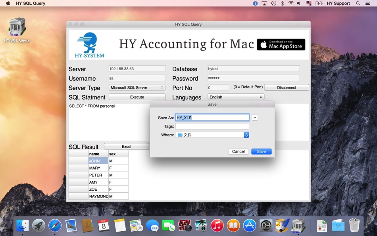Image resolution: width=377 pixels, height=236 pixels.
Task: Click Execute button
Action: [137, 97]
